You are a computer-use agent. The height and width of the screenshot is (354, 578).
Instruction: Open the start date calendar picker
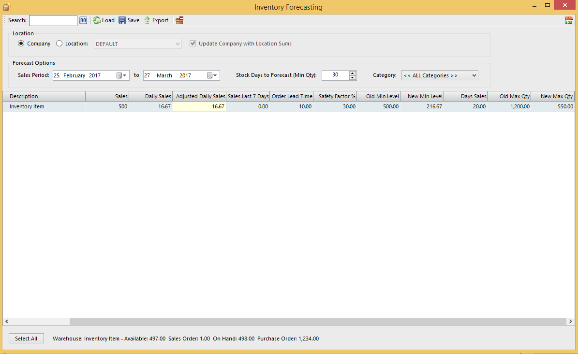coord(121,75)
